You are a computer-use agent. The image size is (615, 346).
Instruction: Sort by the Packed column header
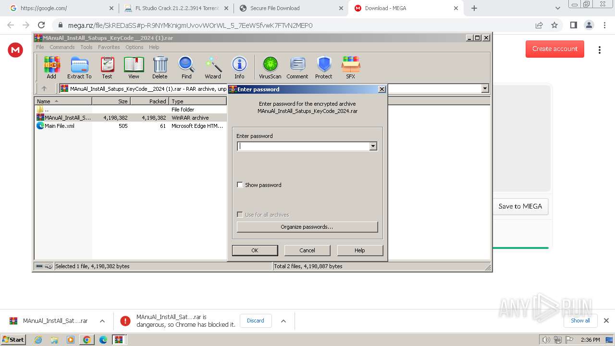click(149, 101)
